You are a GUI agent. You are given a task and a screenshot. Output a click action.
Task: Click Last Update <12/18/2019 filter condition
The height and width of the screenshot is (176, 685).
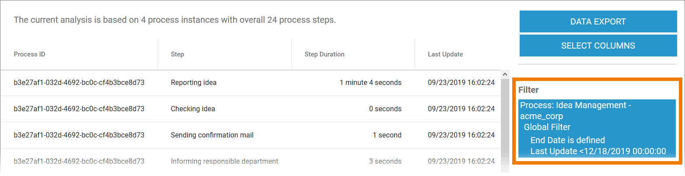coord(598,151)
